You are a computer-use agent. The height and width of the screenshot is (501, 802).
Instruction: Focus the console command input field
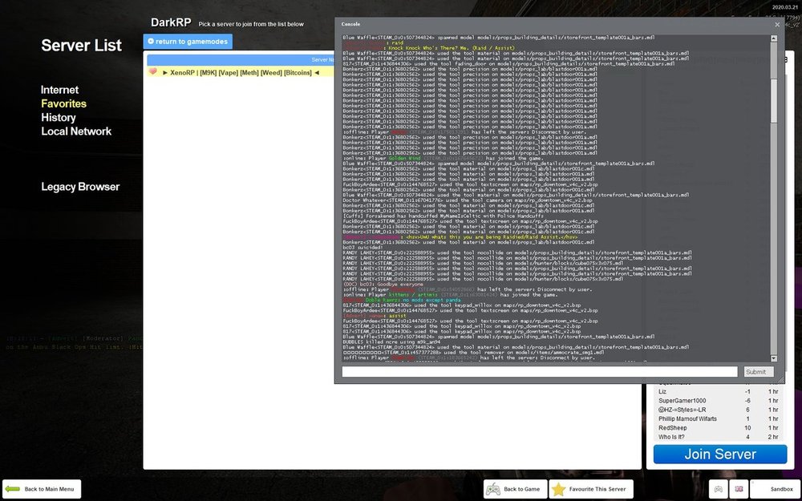click(539, 372)
